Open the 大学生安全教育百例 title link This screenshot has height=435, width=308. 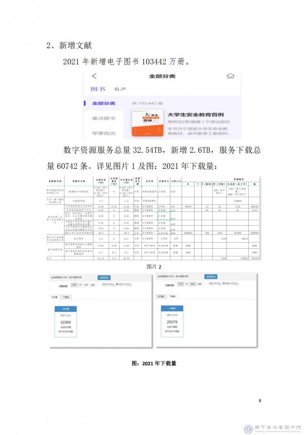[196, 115]
